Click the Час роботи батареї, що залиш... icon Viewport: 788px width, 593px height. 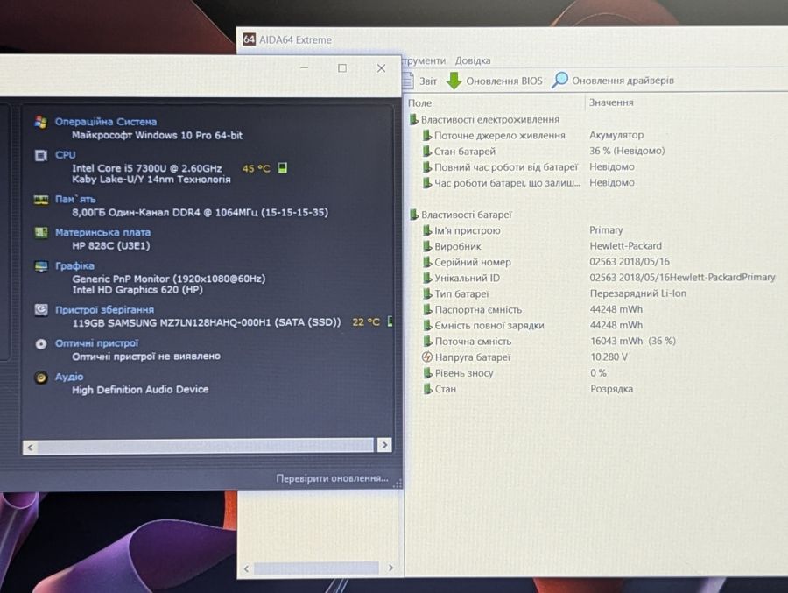tap(427, 183)
